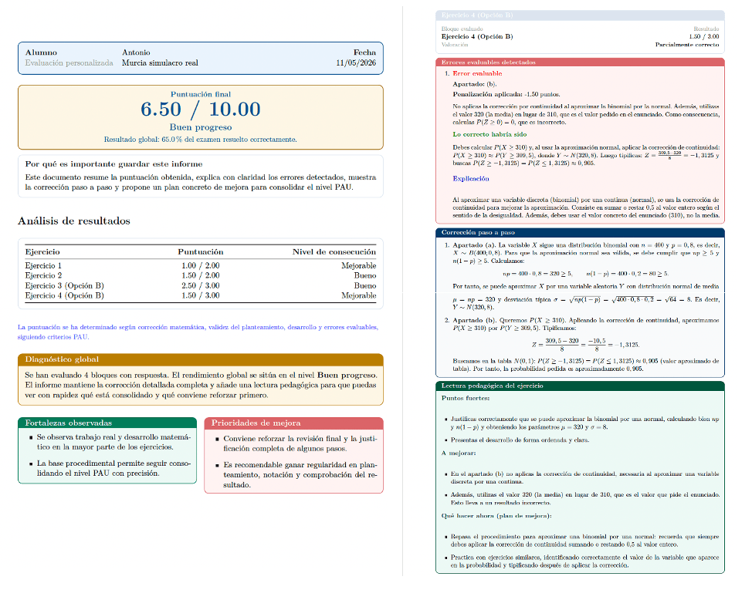Click result '1.50 / 3.00' on right page
Image resolution: width=752 pixels, height=600 pixels.
(x=704, y=36)
